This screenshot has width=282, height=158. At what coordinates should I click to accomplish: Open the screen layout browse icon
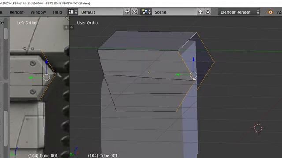(x=73, y=12)
